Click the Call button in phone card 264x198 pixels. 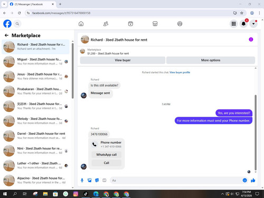(x=107, y=163)
